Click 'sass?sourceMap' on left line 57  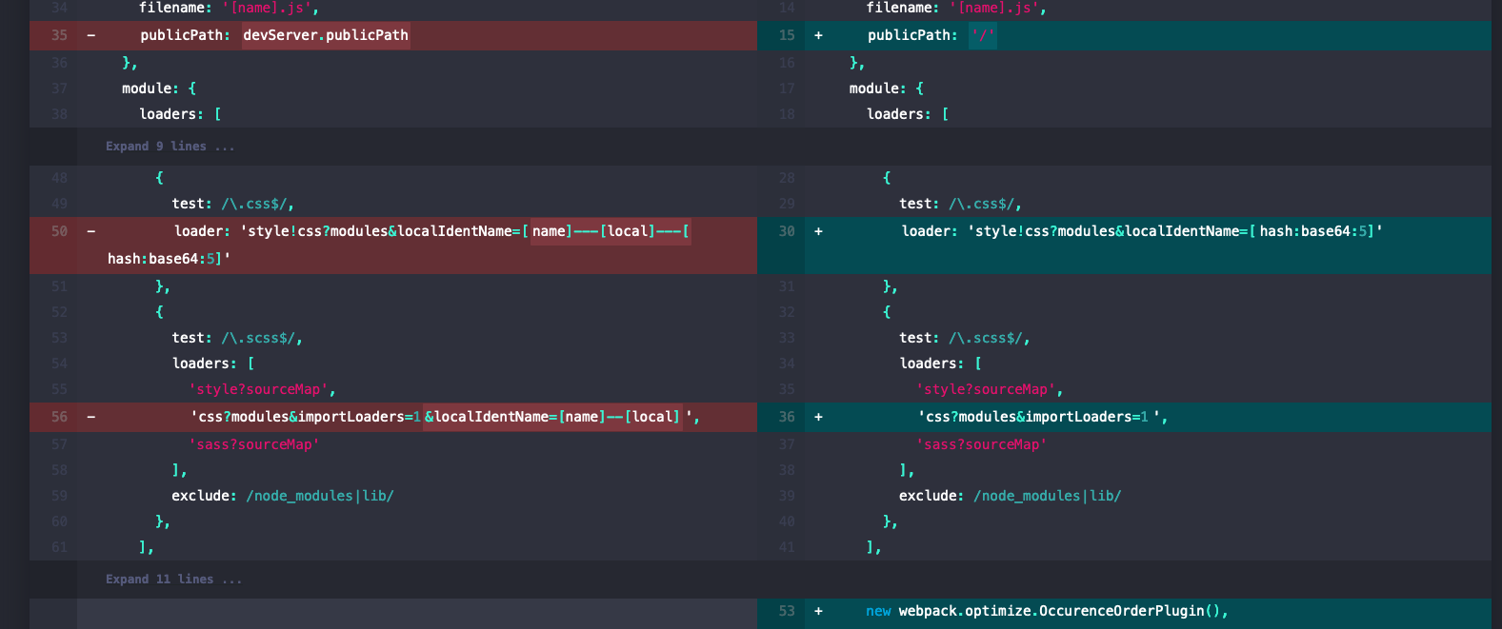click(254, 444)
